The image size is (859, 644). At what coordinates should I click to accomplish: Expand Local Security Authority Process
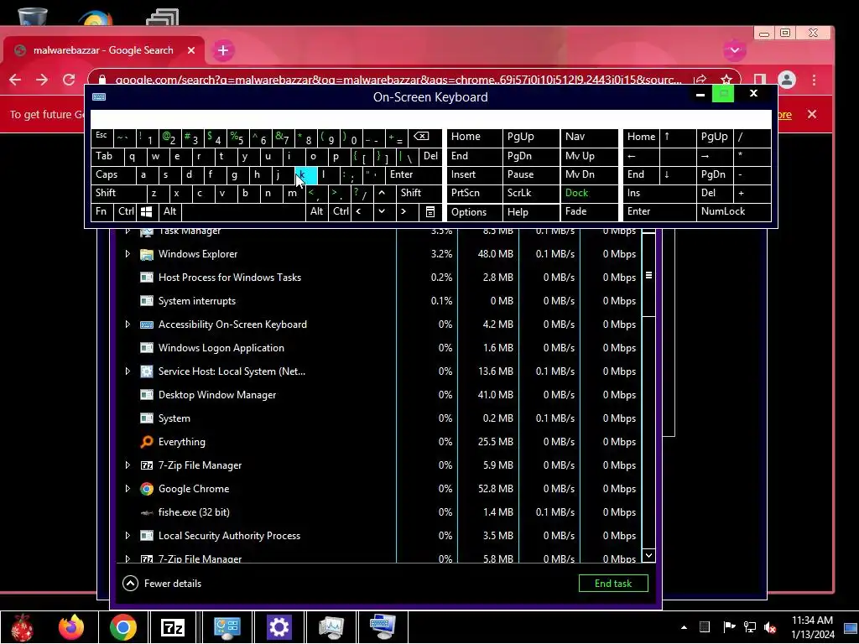coord(128,536)
